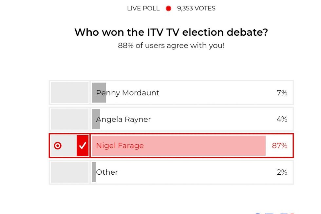This screenshot has width=321, height=214.
Task: Click the LIVE POLL label
Action: click(x=143, y=9)
